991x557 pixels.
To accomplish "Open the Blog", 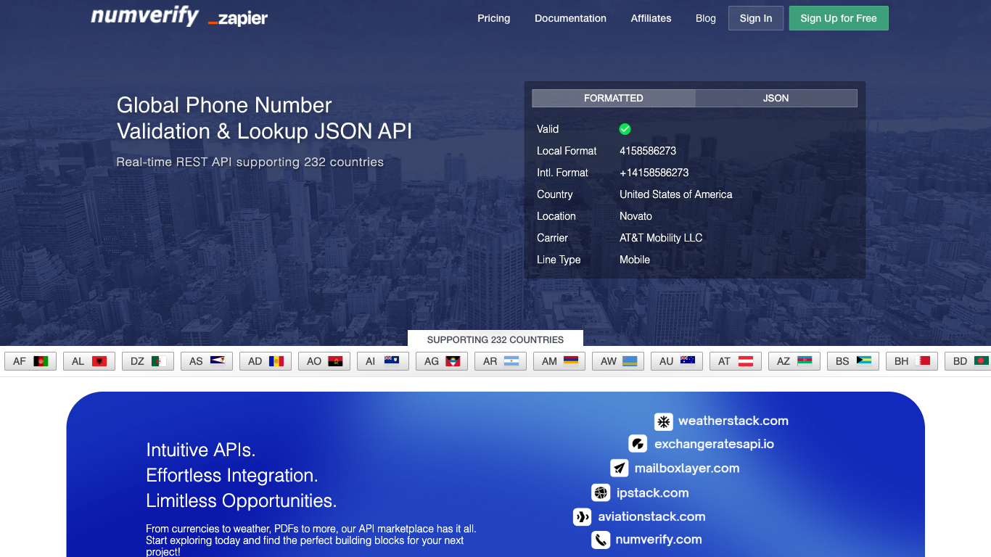I will coord(706,18).
